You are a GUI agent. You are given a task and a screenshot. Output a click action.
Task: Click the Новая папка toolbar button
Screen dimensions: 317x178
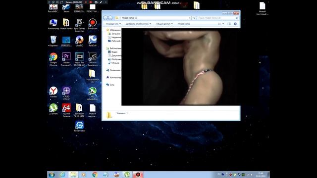pyautogui.click(x=184, y=24)
